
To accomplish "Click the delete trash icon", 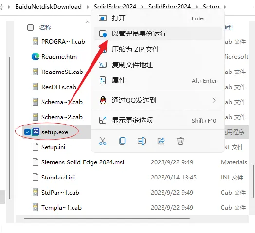I will tap(181, 141).
